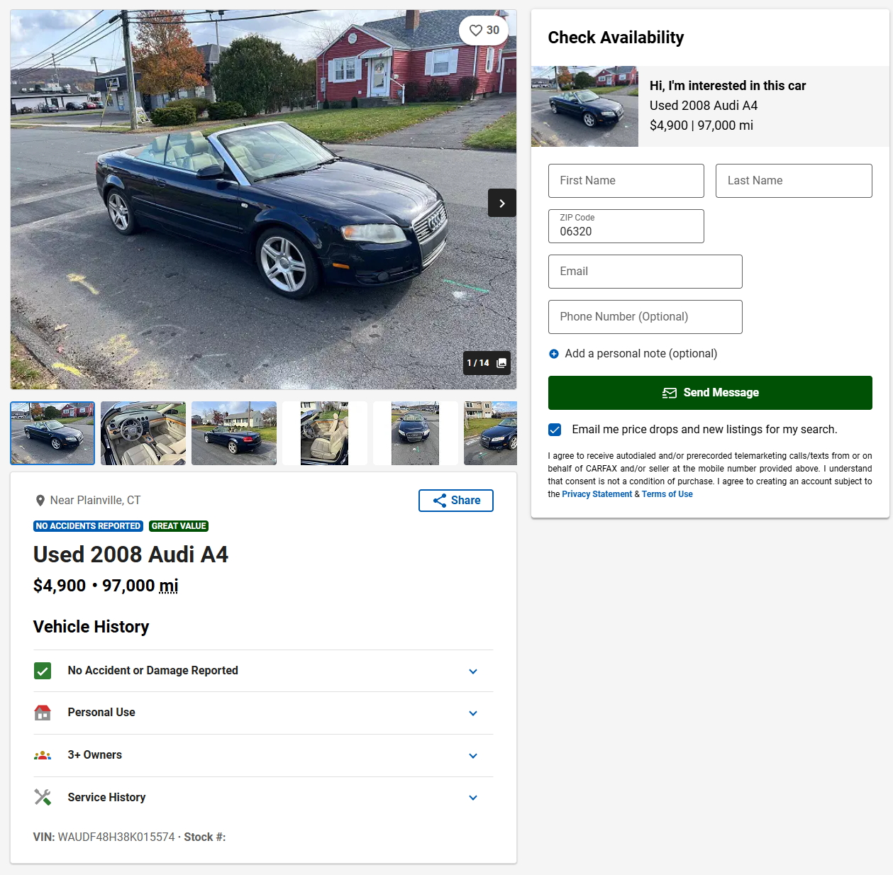Click the GREAT VALUE badge
The width and height of the screenshot is (893, 875).
(179, 526)
